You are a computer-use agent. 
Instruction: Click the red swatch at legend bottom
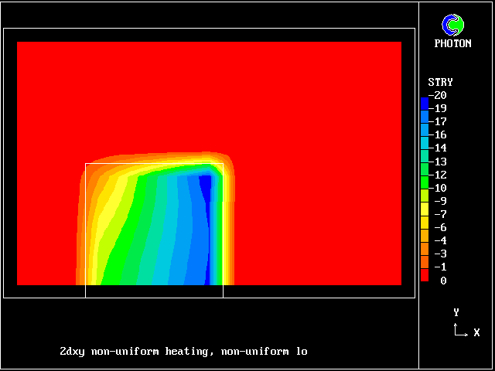pos(424,275)
